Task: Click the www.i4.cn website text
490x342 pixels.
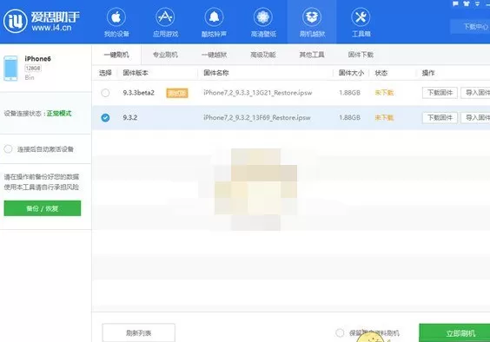Action: (x=51, y=28)
